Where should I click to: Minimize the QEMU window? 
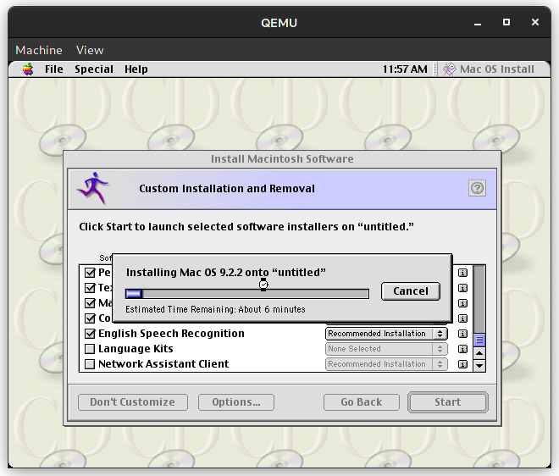pos(478,23)
